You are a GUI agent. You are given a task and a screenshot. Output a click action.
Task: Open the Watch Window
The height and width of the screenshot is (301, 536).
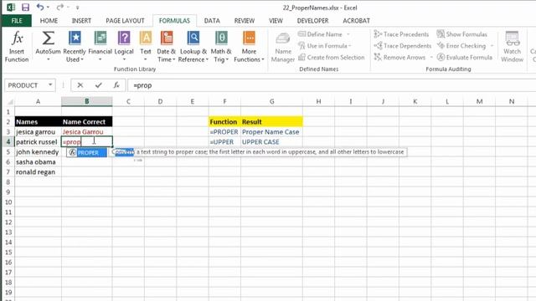(512, 47)
